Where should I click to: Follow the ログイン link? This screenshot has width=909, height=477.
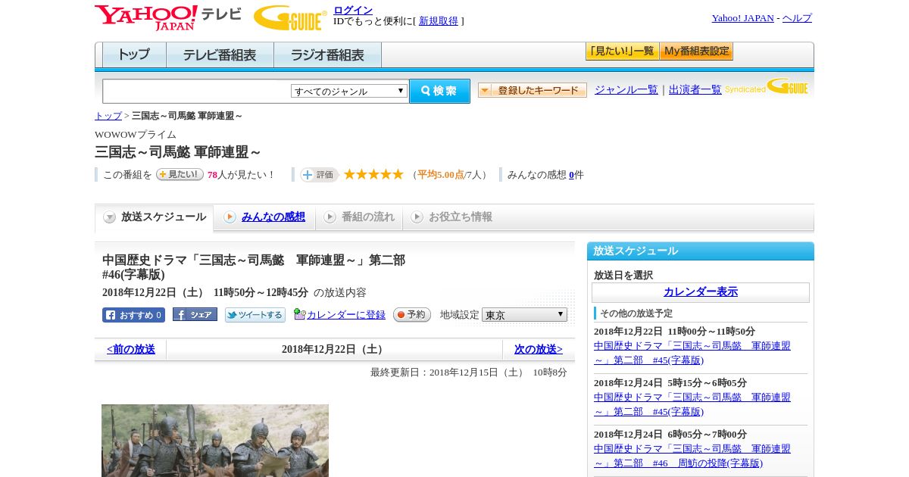point(353,10)
